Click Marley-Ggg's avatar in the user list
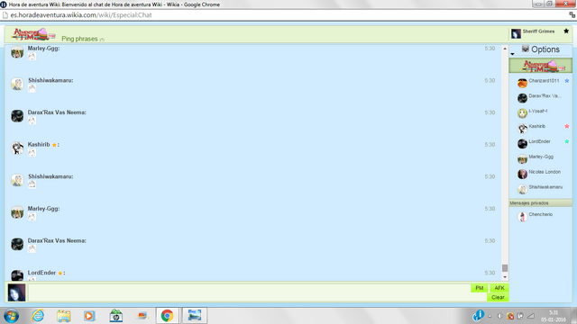The height and width of the screenshot is (324, 577). point(522,159)
